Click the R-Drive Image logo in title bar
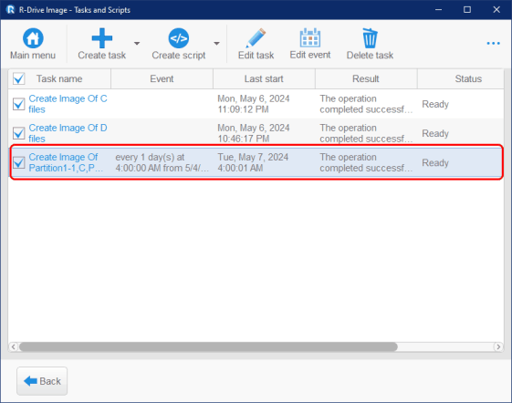The width and height of the screenshot is (512, 403). (x=10, y=10)
